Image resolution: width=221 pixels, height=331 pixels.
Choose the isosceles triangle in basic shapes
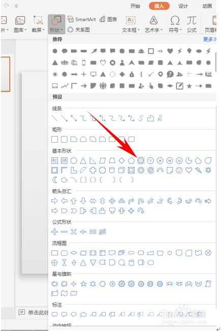[83, 160]
